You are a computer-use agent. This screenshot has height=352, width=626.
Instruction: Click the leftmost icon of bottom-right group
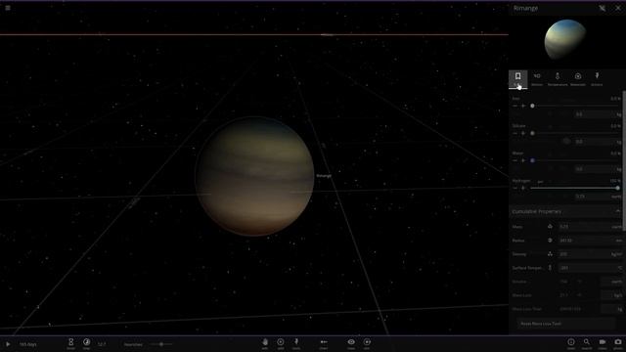coord(571,343)
